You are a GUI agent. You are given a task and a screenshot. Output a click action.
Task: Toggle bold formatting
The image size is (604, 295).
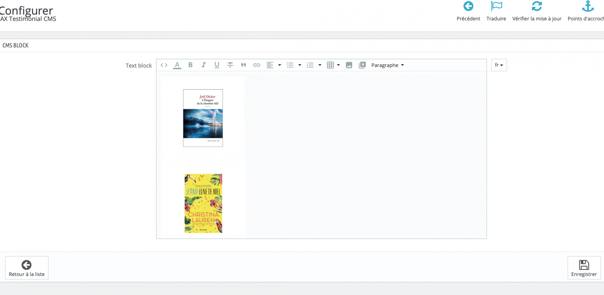coord(190,65)
